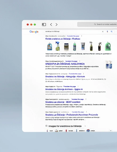This screenshot has width=117, height=152.
Task: Open 'SREDSTVA ZA ČIŠĆENJE: NASLOVNICA' result
Action: tap(65, 64)
